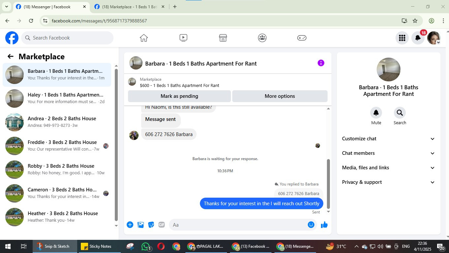Close the Messenger browser tab
Screen dimensions: 449x253
[84, 7]
